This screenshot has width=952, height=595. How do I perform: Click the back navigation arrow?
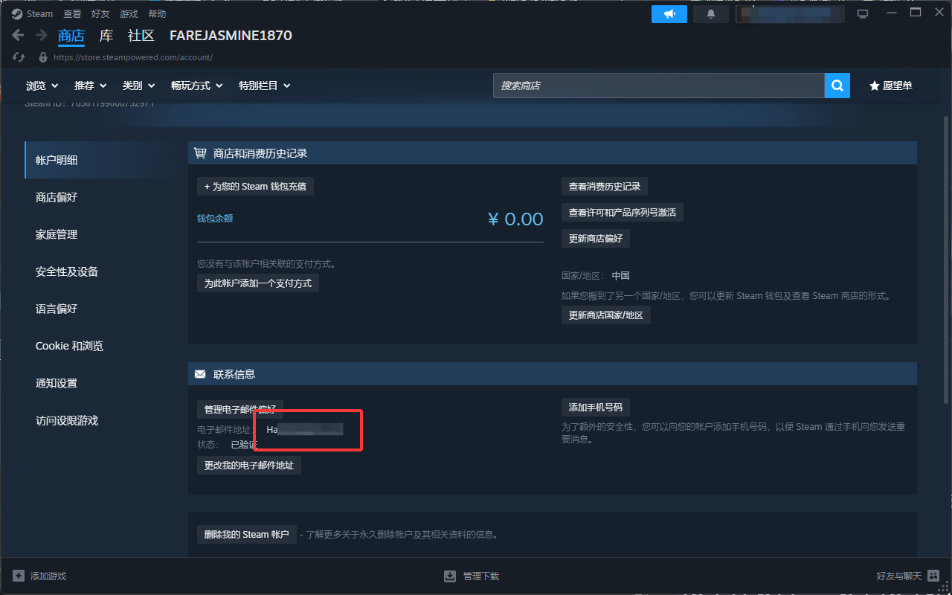tap(18, 35)
